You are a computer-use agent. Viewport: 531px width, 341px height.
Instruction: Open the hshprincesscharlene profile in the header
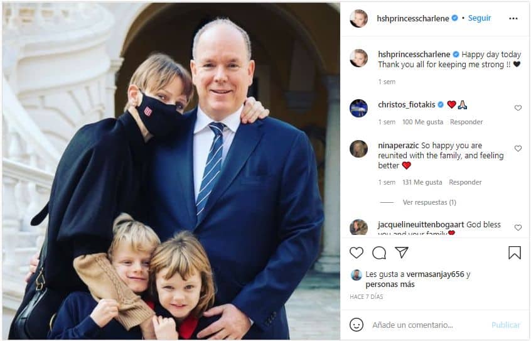413,18
